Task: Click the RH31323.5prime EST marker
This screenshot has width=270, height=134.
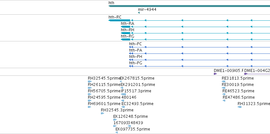Action: point(240,107)
